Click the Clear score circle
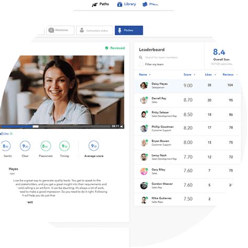The width and height of the screenshot is (248, 248). 25,146
